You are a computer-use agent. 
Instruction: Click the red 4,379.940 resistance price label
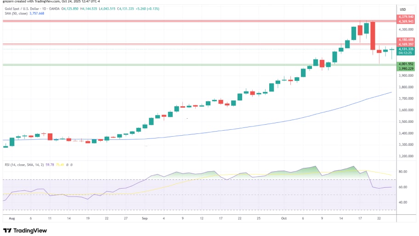click(406, 17)
